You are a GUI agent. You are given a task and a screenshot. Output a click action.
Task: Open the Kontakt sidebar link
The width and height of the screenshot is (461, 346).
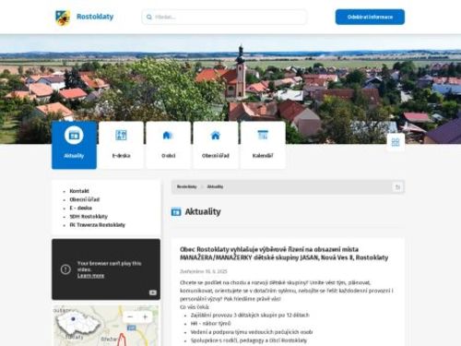point(79,191)
